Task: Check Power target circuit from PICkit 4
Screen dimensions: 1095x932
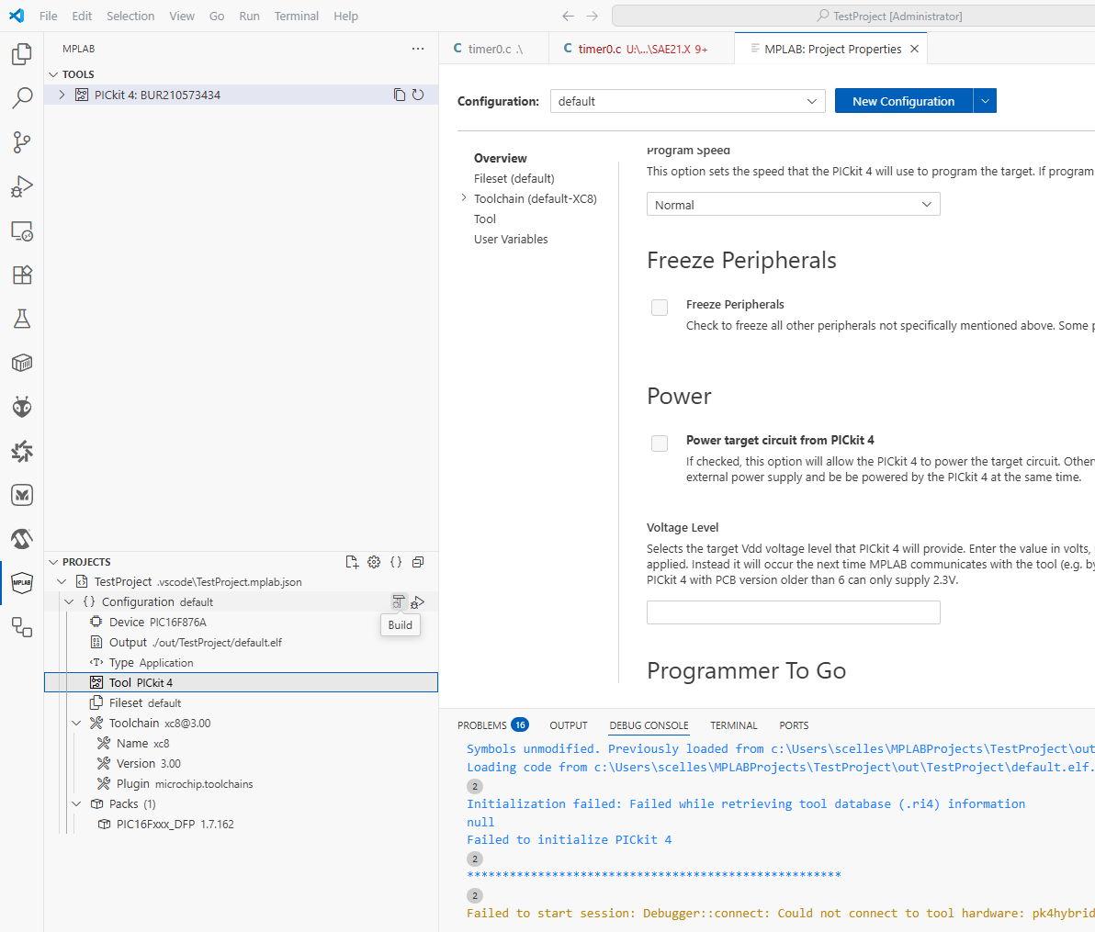Action: coord(660,444)
